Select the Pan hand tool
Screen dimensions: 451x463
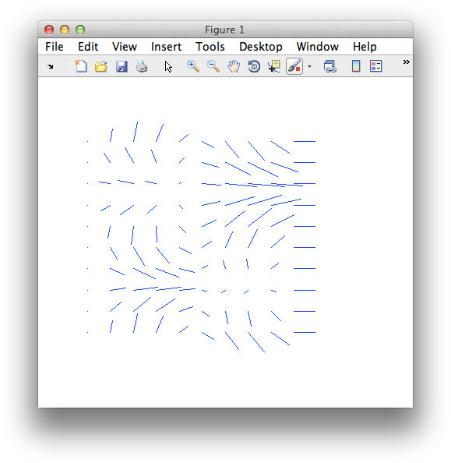[234, 66]
